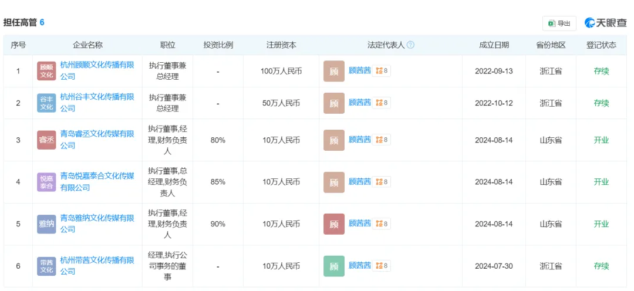Open 青岛悦嘉泰合文化传媒有限公司 company link
Image resolution: width=634 pixels, height=291 pixels.
pos(97,176)
